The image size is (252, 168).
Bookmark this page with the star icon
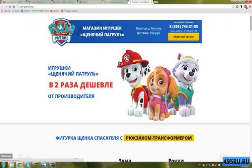pos(233,7)
